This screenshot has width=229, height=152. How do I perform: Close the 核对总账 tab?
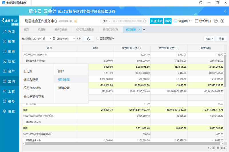tap(139, 30)
